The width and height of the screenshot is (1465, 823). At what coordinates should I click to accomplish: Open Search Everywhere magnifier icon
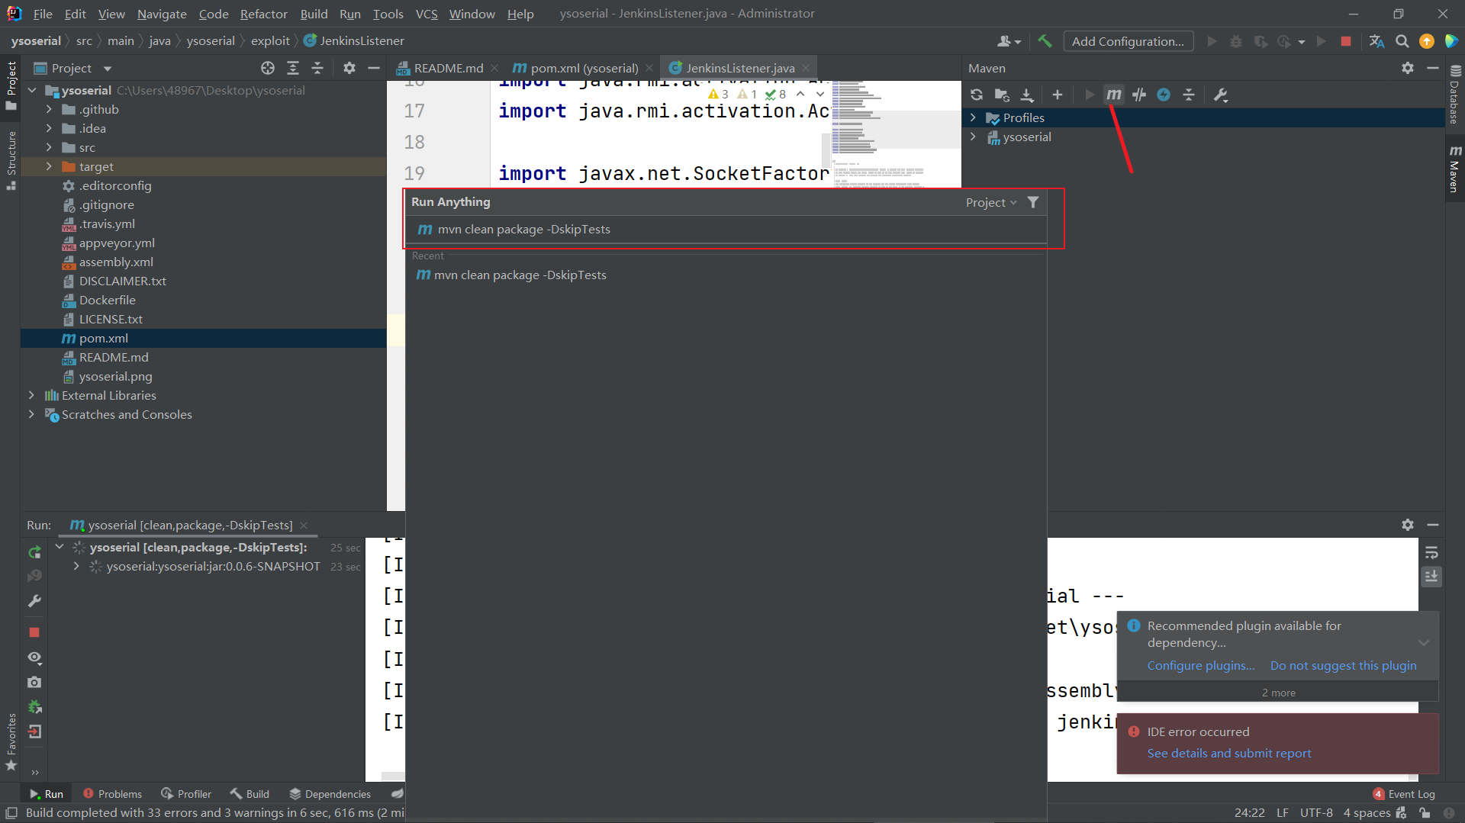point(1402,41)
